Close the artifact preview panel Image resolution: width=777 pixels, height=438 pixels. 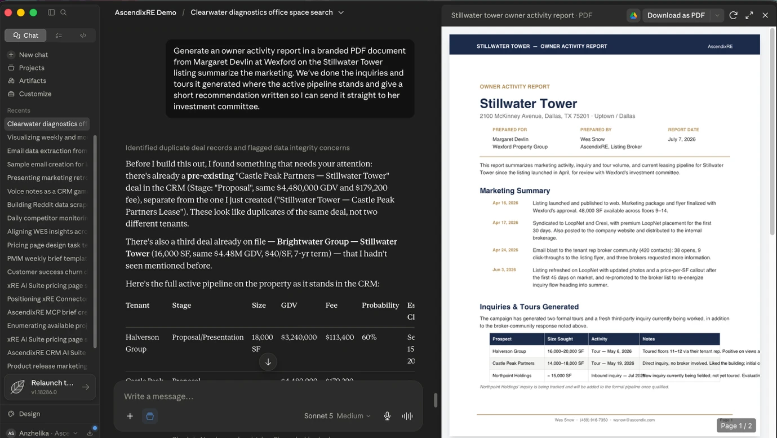(x=765, y=15)
